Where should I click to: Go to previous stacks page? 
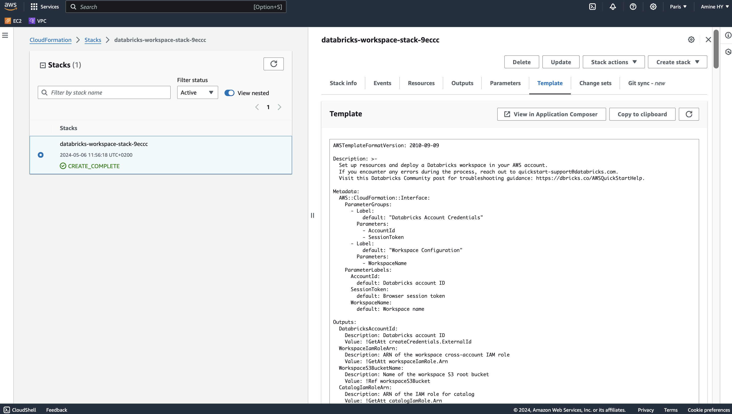pyautogui.click(x=257, y=107)
